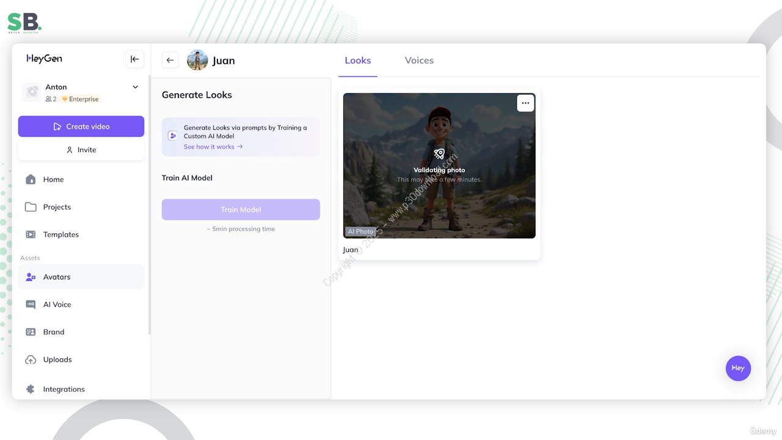
Task: Open the See how it works link
Action: pos(213,147)
